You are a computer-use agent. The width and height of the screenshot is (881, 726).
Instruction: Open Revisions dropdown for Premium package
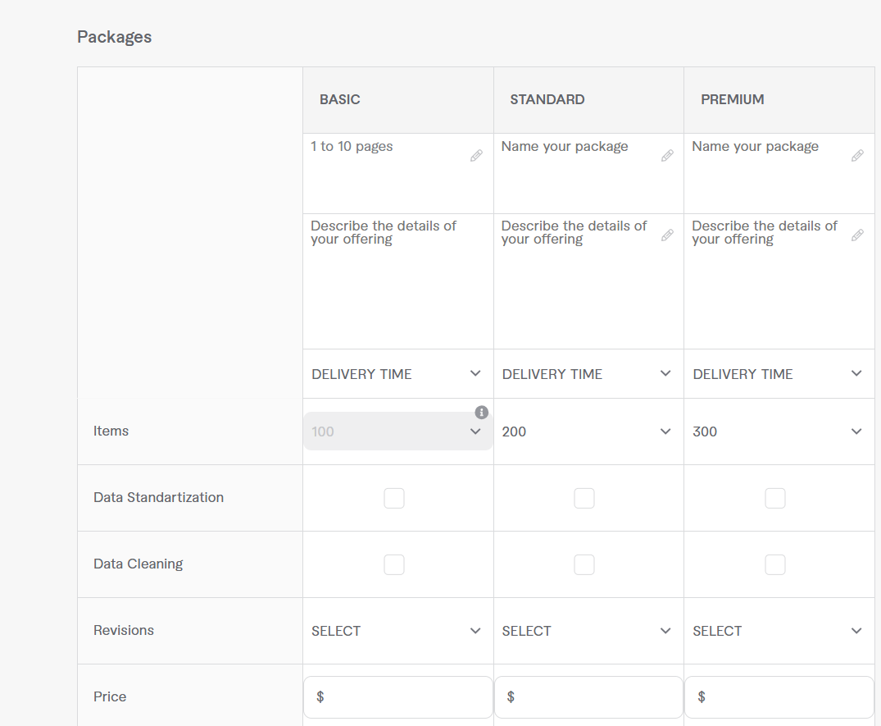[779, 631]
